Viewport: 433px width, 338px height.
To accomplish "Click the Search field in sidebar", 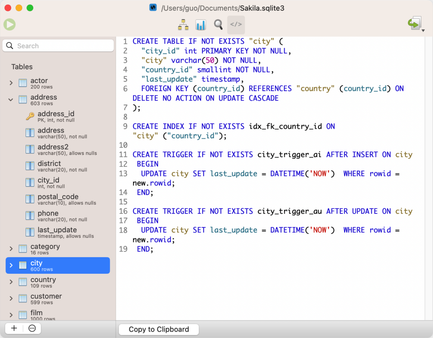I will 58,46.
